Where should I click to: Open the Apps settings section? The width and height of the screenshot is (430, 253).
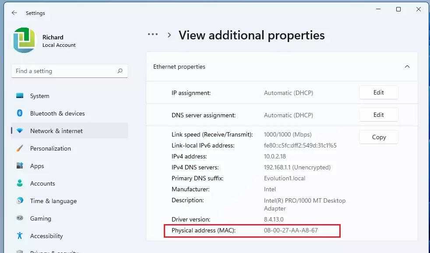click(69, 166)
